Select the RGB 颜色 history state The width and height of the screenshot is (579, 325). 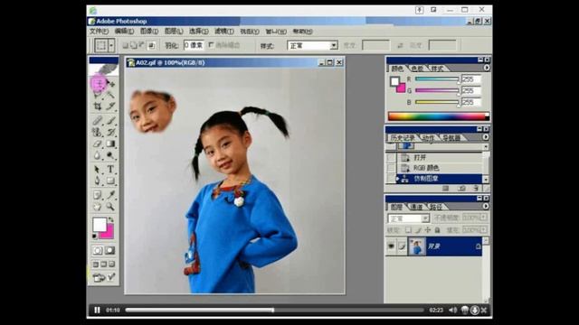click(440, 168)
